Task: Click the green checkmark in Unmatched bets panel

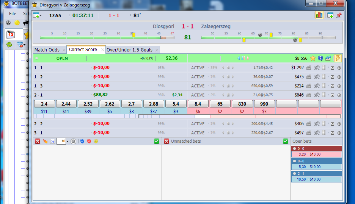Action: 286,141
